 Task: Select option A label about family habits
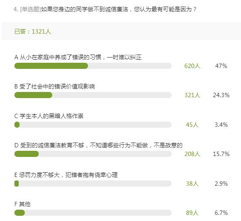click(x=78, y=57)
